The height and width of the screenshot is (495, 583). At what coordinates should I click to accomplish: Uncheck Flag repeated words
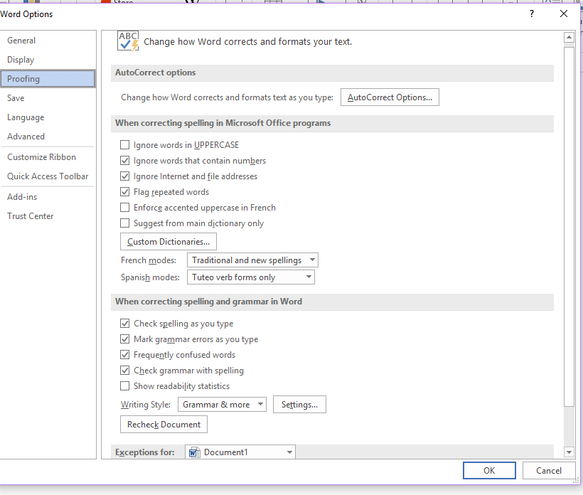125,192
